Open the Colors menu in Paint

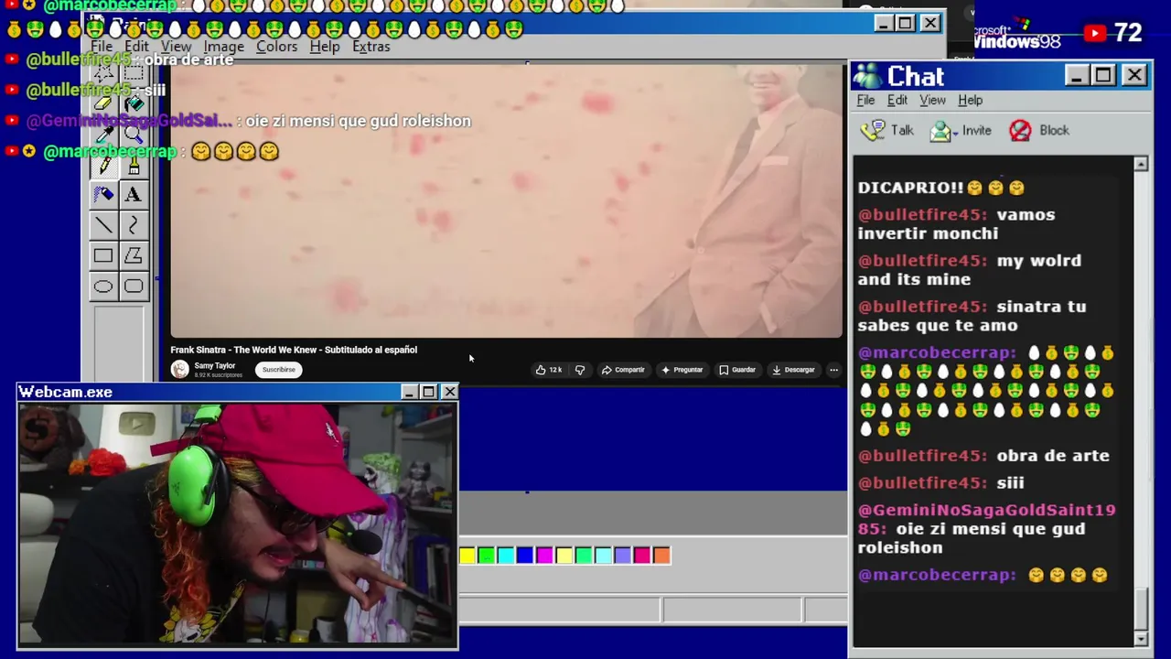point(276,47)
